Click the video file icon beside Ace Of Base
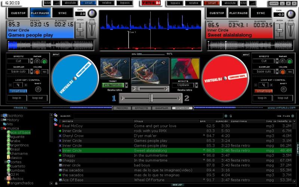 (x=60, y=180)
